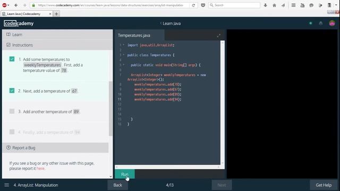Click the Learn Java back chevron

(x=160, y=23)
